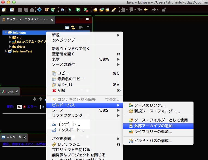Click the Last Edit Location arrow icon

pyautogui.click(x=140, y=10)
